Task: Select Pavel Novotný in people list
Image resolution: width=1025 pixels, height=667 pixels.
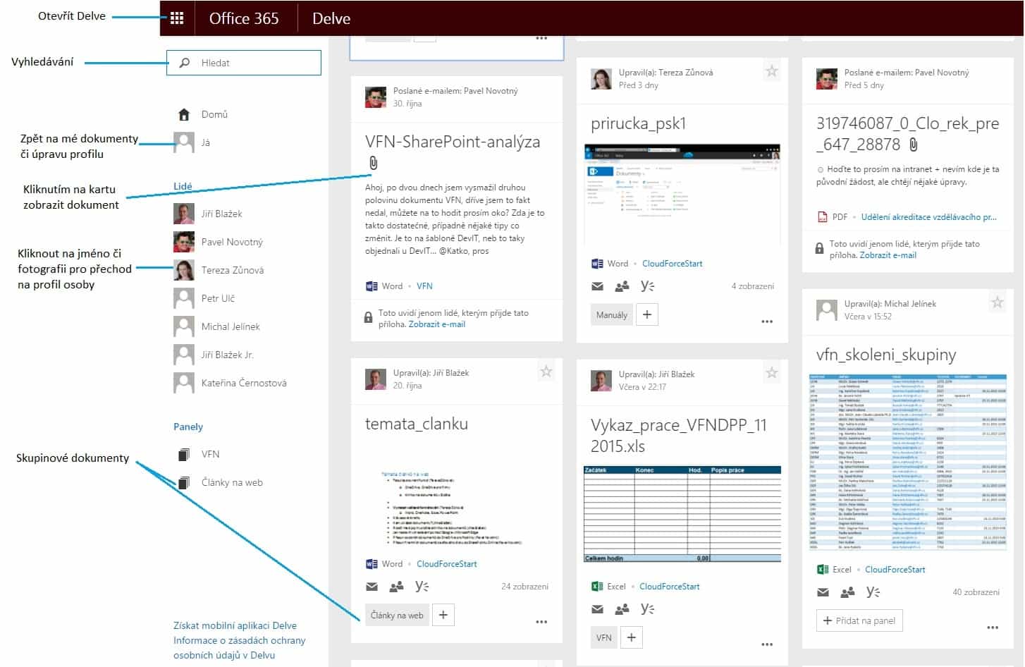Action: point(232,242)
